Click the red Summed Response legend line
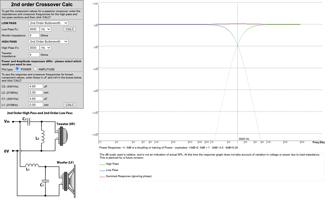 pos(102,177)
